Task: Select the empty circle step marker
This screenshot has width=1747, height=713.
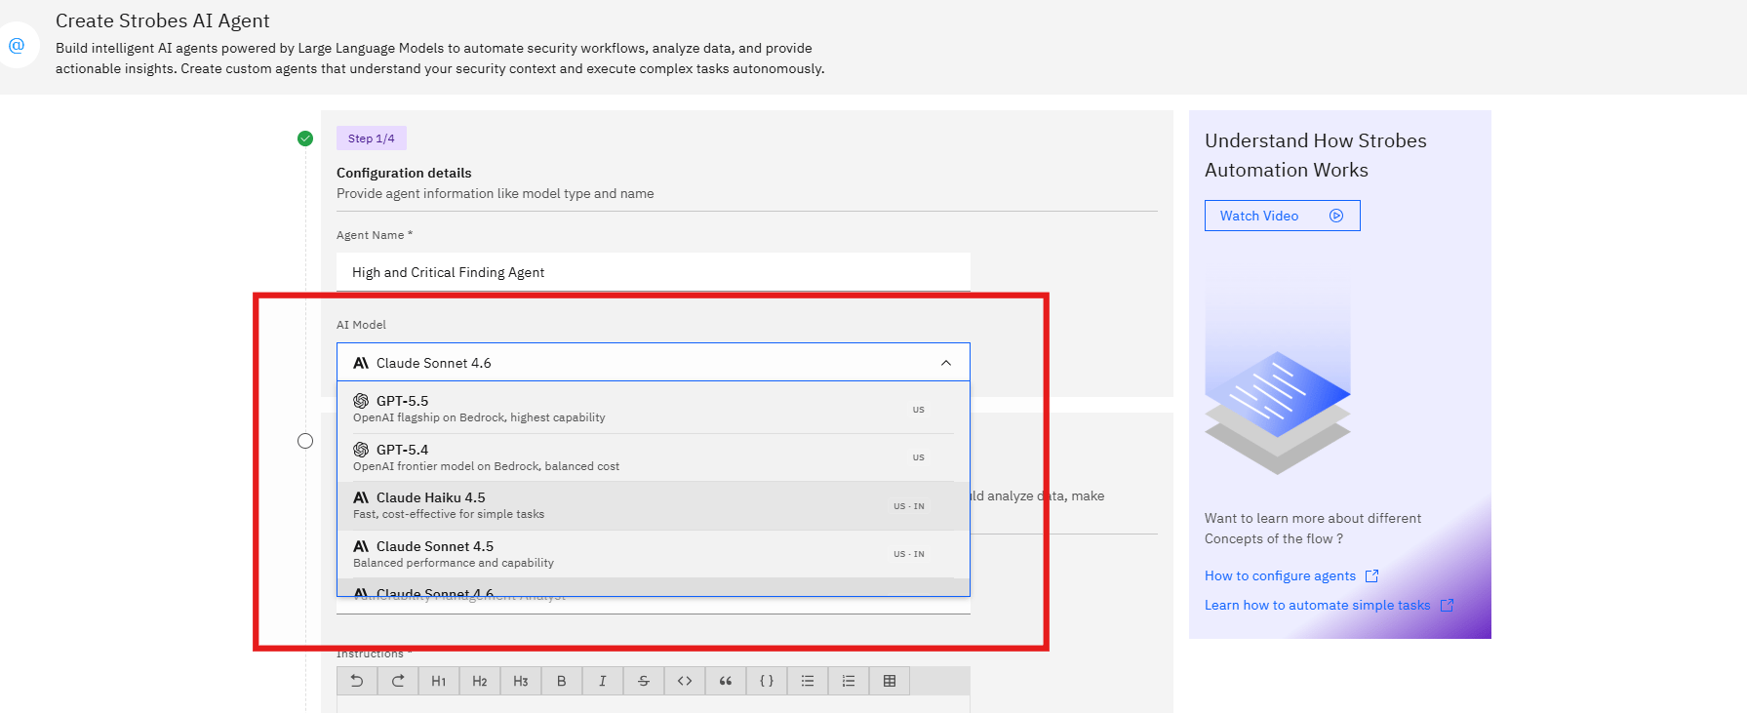Action: tap(305, 441)
